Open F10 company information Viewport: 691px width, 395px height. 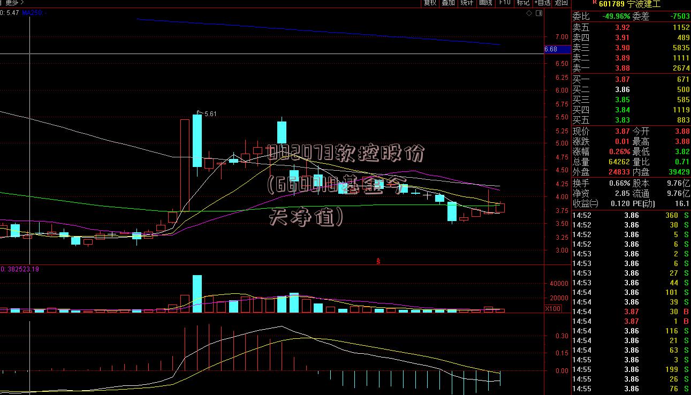[504, 3]
